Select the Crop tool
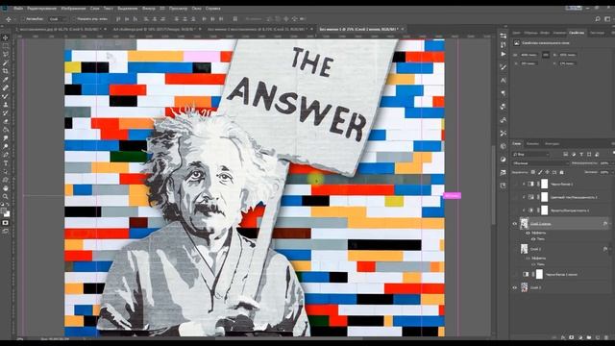The height and width of the screenshot is (346, 615). (x=6, y=71)
